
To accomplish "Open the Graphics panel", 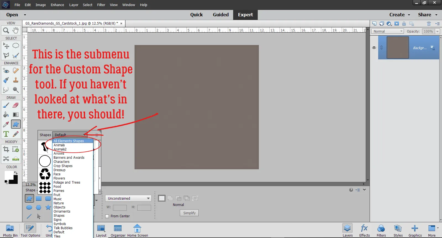I will tap(415, 231).
